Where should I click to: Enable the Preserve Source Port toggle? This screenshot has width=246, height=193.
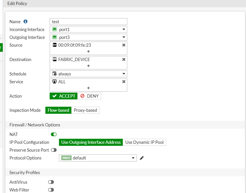[x=54, y=150]
